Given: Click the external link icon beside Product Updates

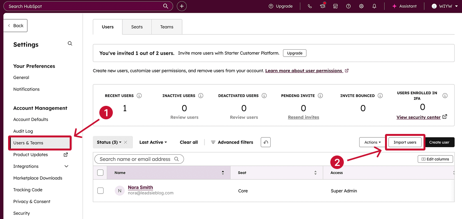Looking at the screenshot, I should click(x=66, y=155).
